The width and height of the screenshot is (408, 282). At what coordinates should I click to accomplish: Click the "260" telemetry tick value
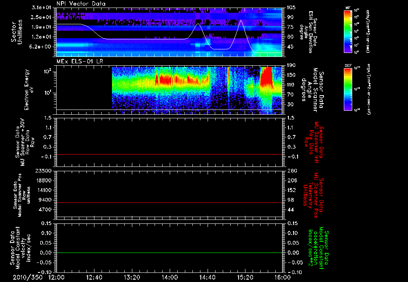point(292,171)
